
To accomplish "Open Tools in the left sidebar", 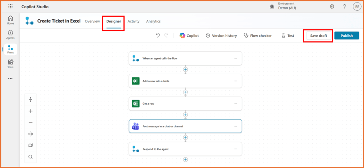I will coord(10,64).
